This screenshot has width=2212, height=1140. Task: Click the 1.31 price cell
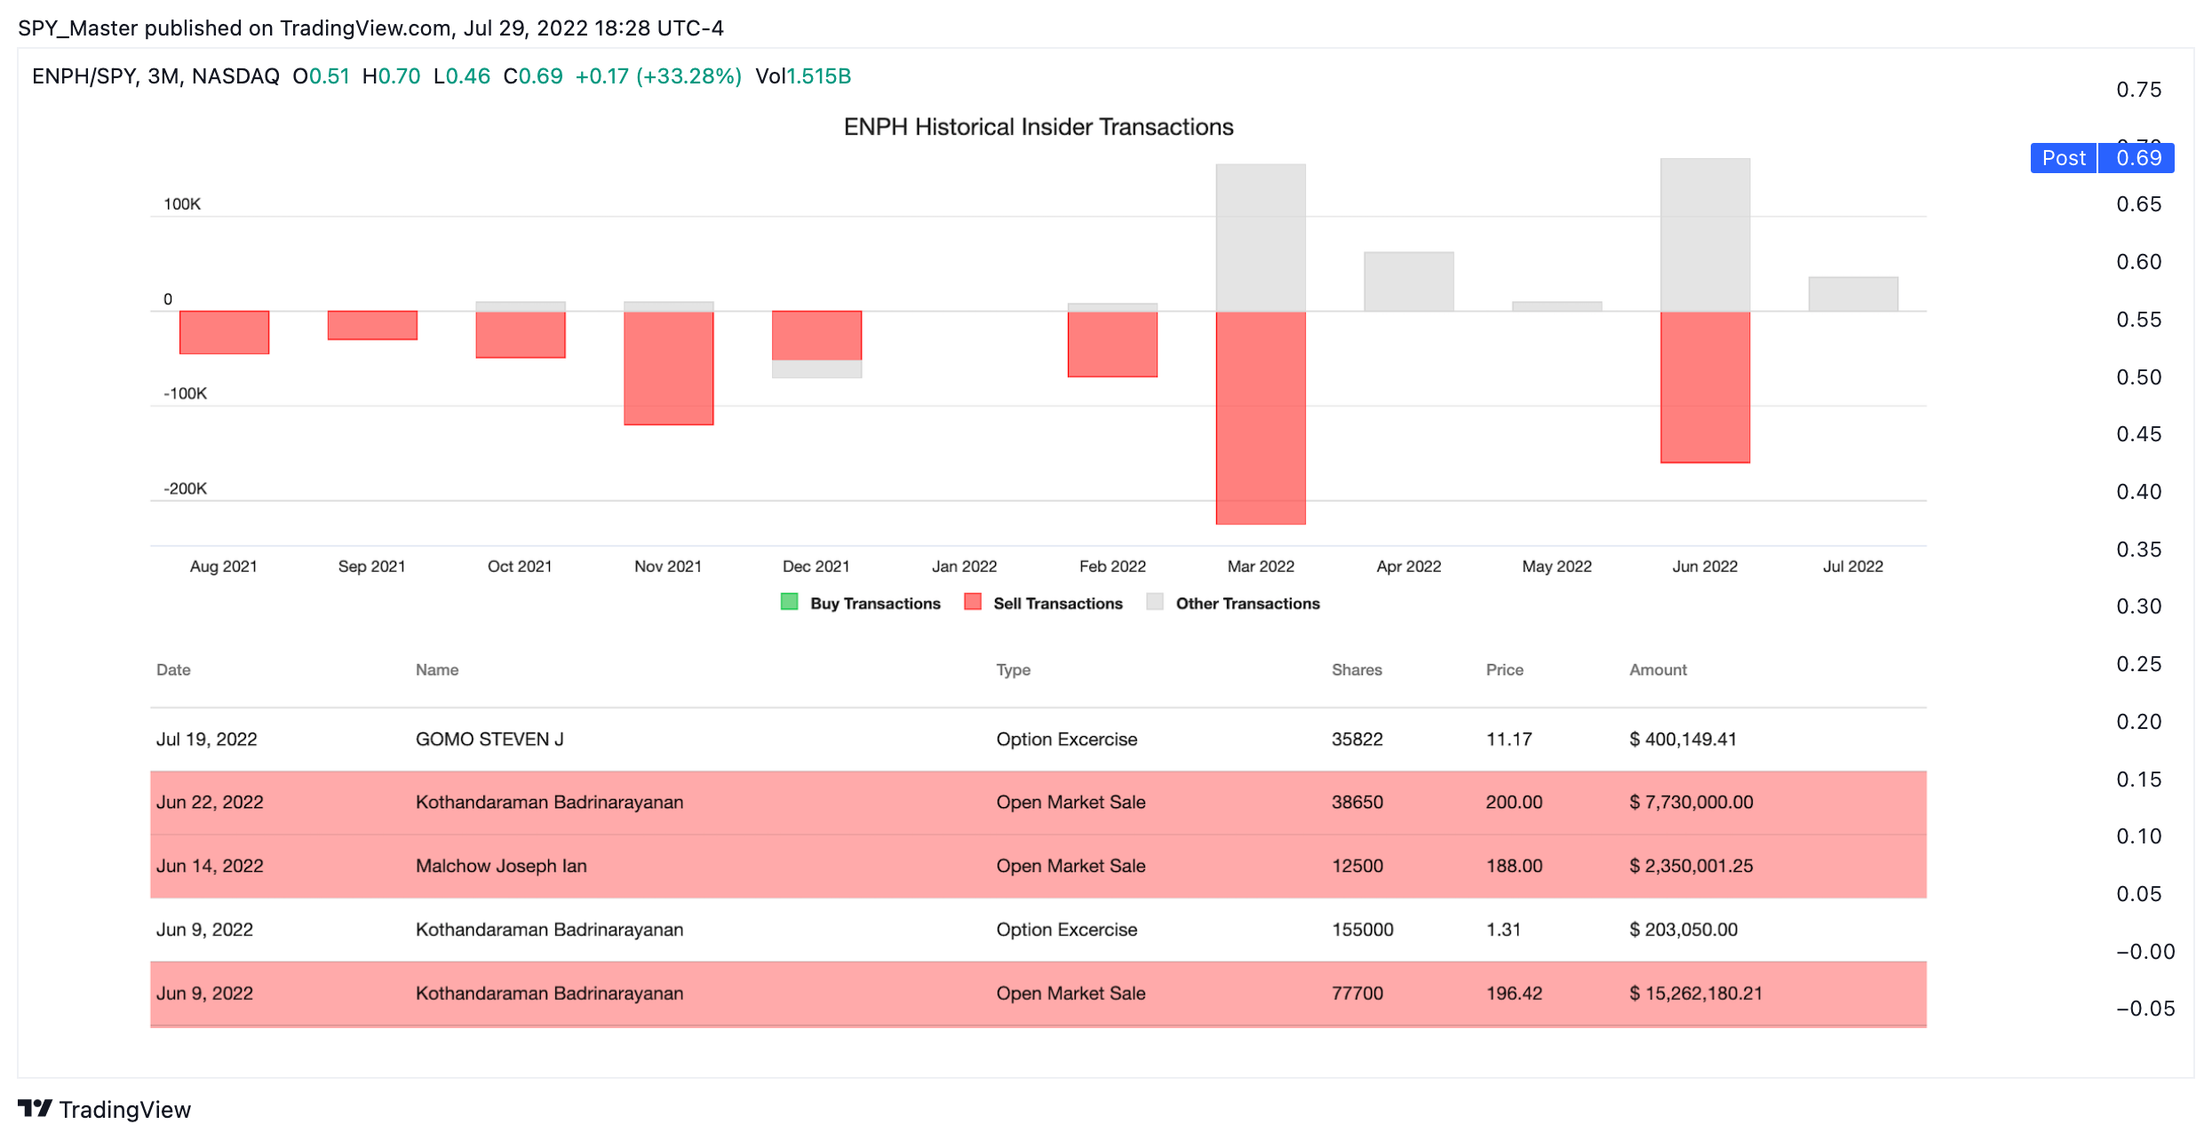coord(1503,930)
